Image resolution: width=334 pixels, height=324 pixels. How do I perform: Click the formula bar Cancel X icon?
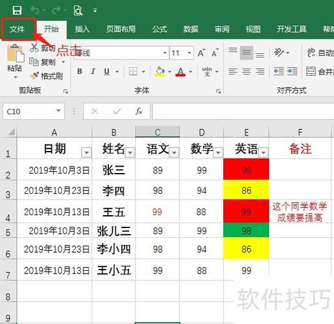click(x=95, y=111)
